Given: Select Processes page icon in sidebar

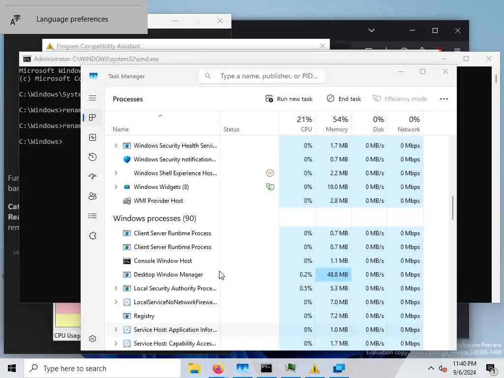Looking at the screenshot, I should pos(93,118).
